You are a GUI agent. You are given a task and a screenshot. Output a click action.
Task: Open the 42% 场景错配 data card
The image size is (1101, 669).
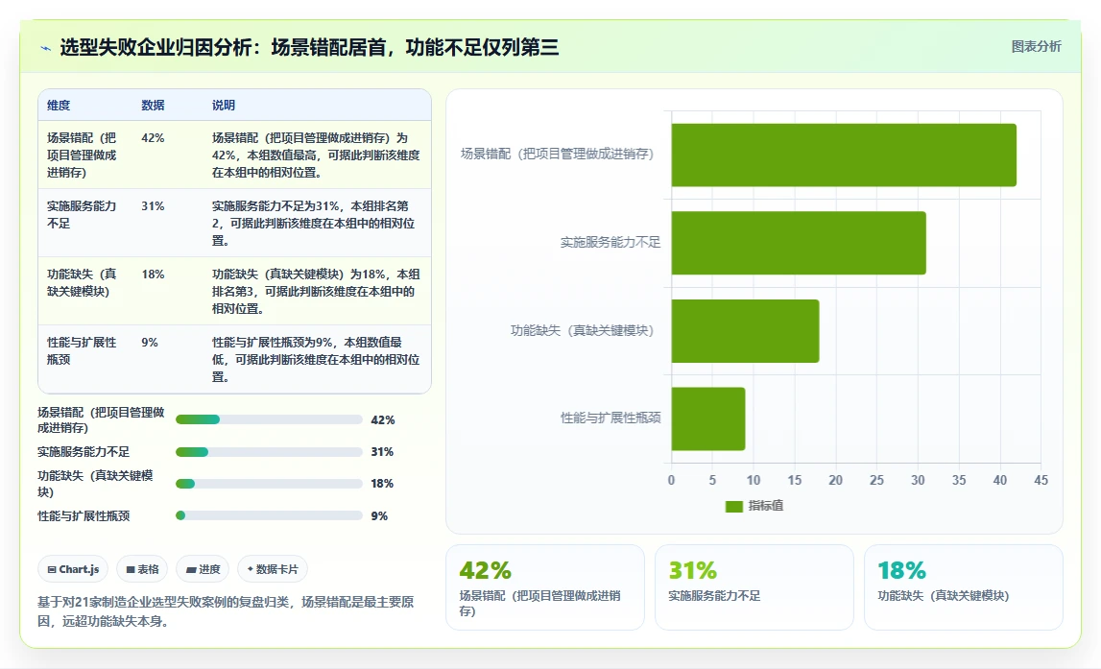pos(545,587)
